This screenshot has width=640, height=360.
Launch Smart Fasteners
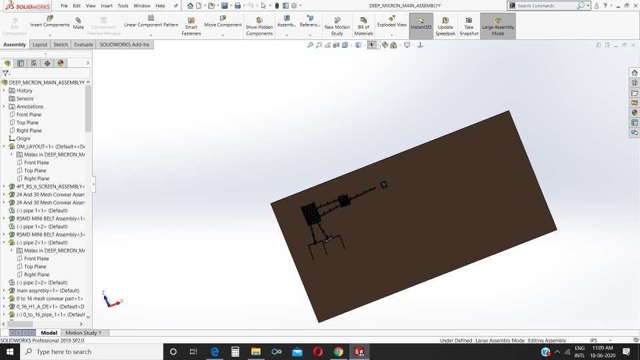click(191, 27)
